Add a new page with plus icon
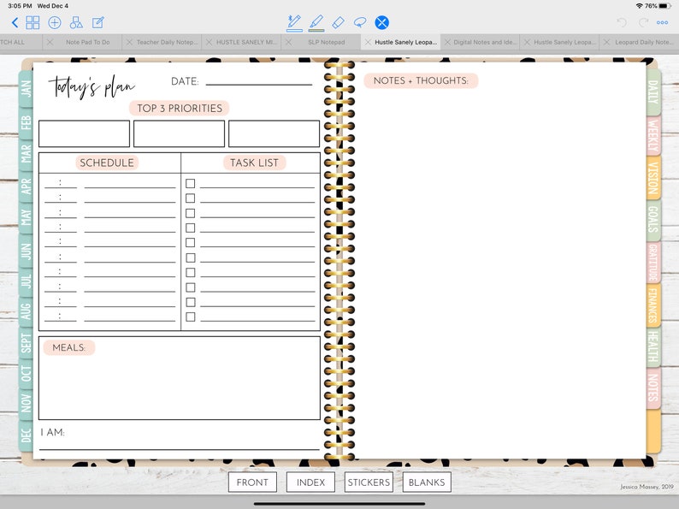The height and width of the screenshot is (509, 679). (55, 22)
